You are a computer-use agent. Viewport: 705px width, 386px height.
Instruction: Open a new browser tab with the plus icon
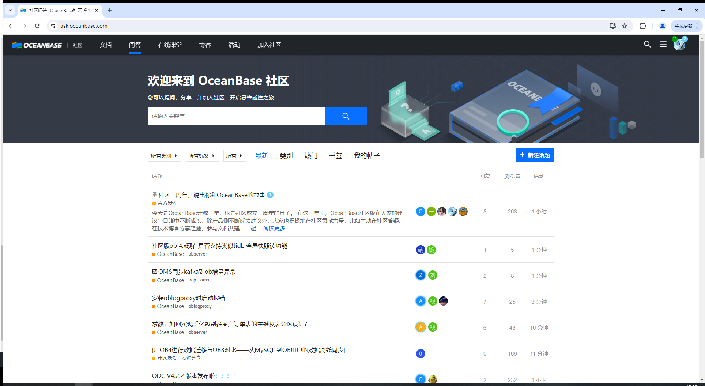[109, 10]
